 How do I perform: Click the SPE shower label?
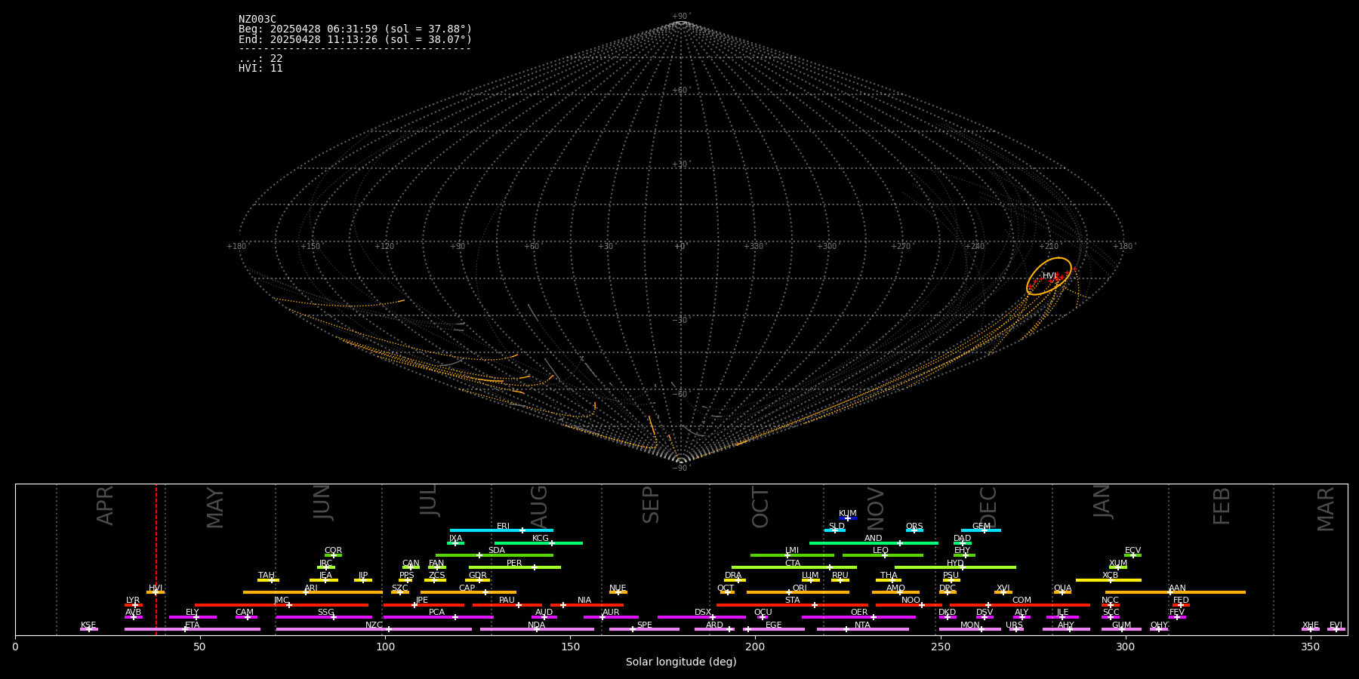pyautogui.click(x=644, y=625)
